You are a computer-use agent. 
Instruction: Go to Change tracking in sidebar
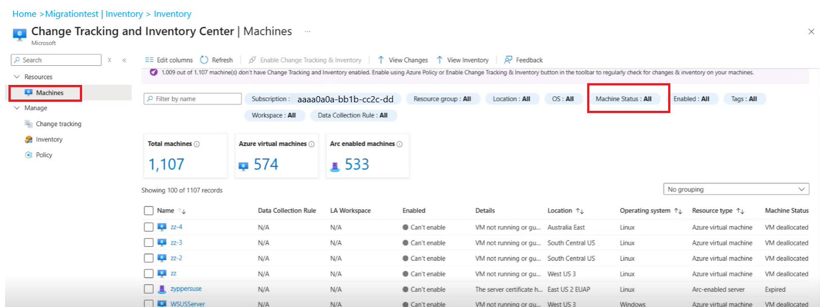(58, 124)
